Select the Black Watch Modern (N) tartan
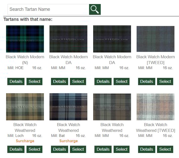Screen dimensions: 179x158 (x=35, y=81)
